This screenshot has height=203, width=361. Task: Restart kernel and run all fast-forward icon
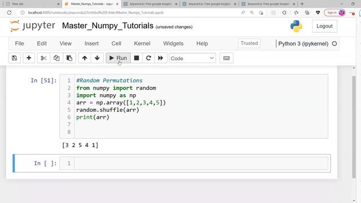click(160, 58)
